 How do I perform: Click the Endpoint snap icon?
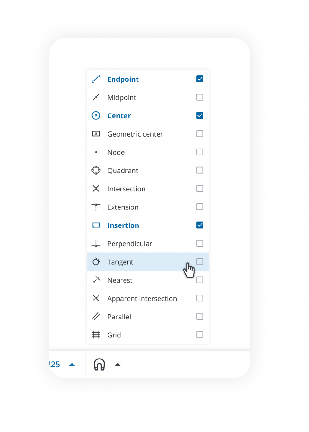pyautogui.click(x=96, y=79)
